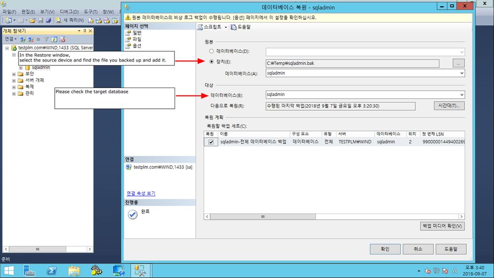Viewport: 494px width, 278px height.
Task: Toggle restore checkbox for sqladmin backup set
Action: pyautogui.click(x=211, y=142)
